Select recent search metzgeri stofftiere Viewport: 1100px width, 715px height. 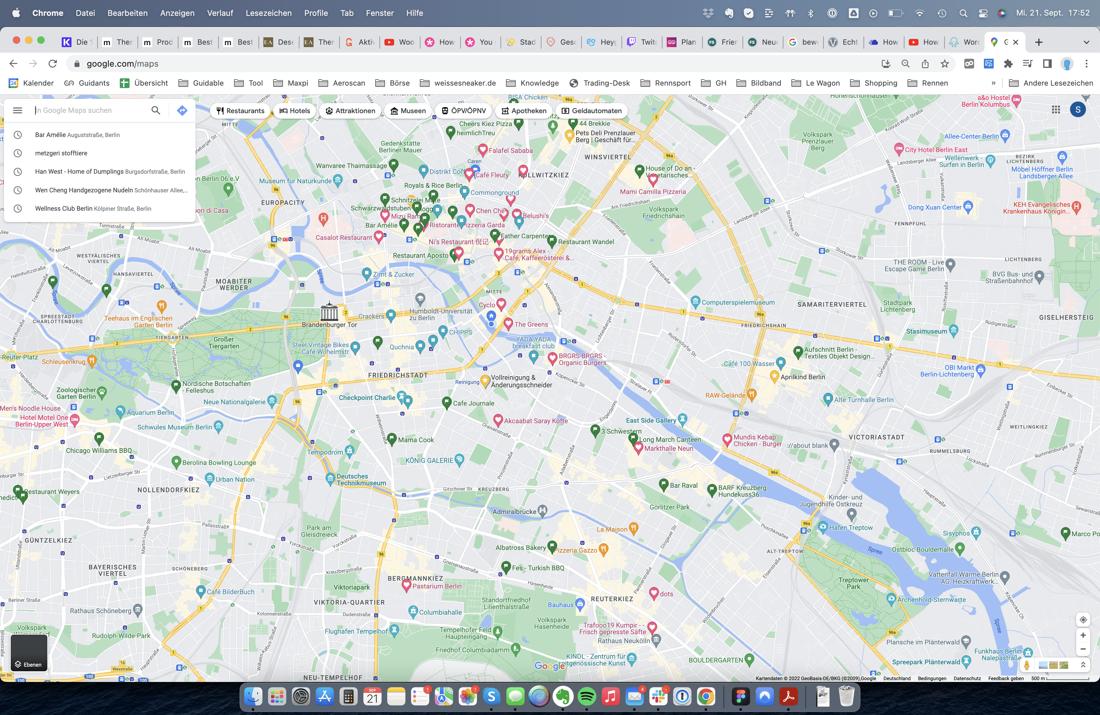point(100,153)
